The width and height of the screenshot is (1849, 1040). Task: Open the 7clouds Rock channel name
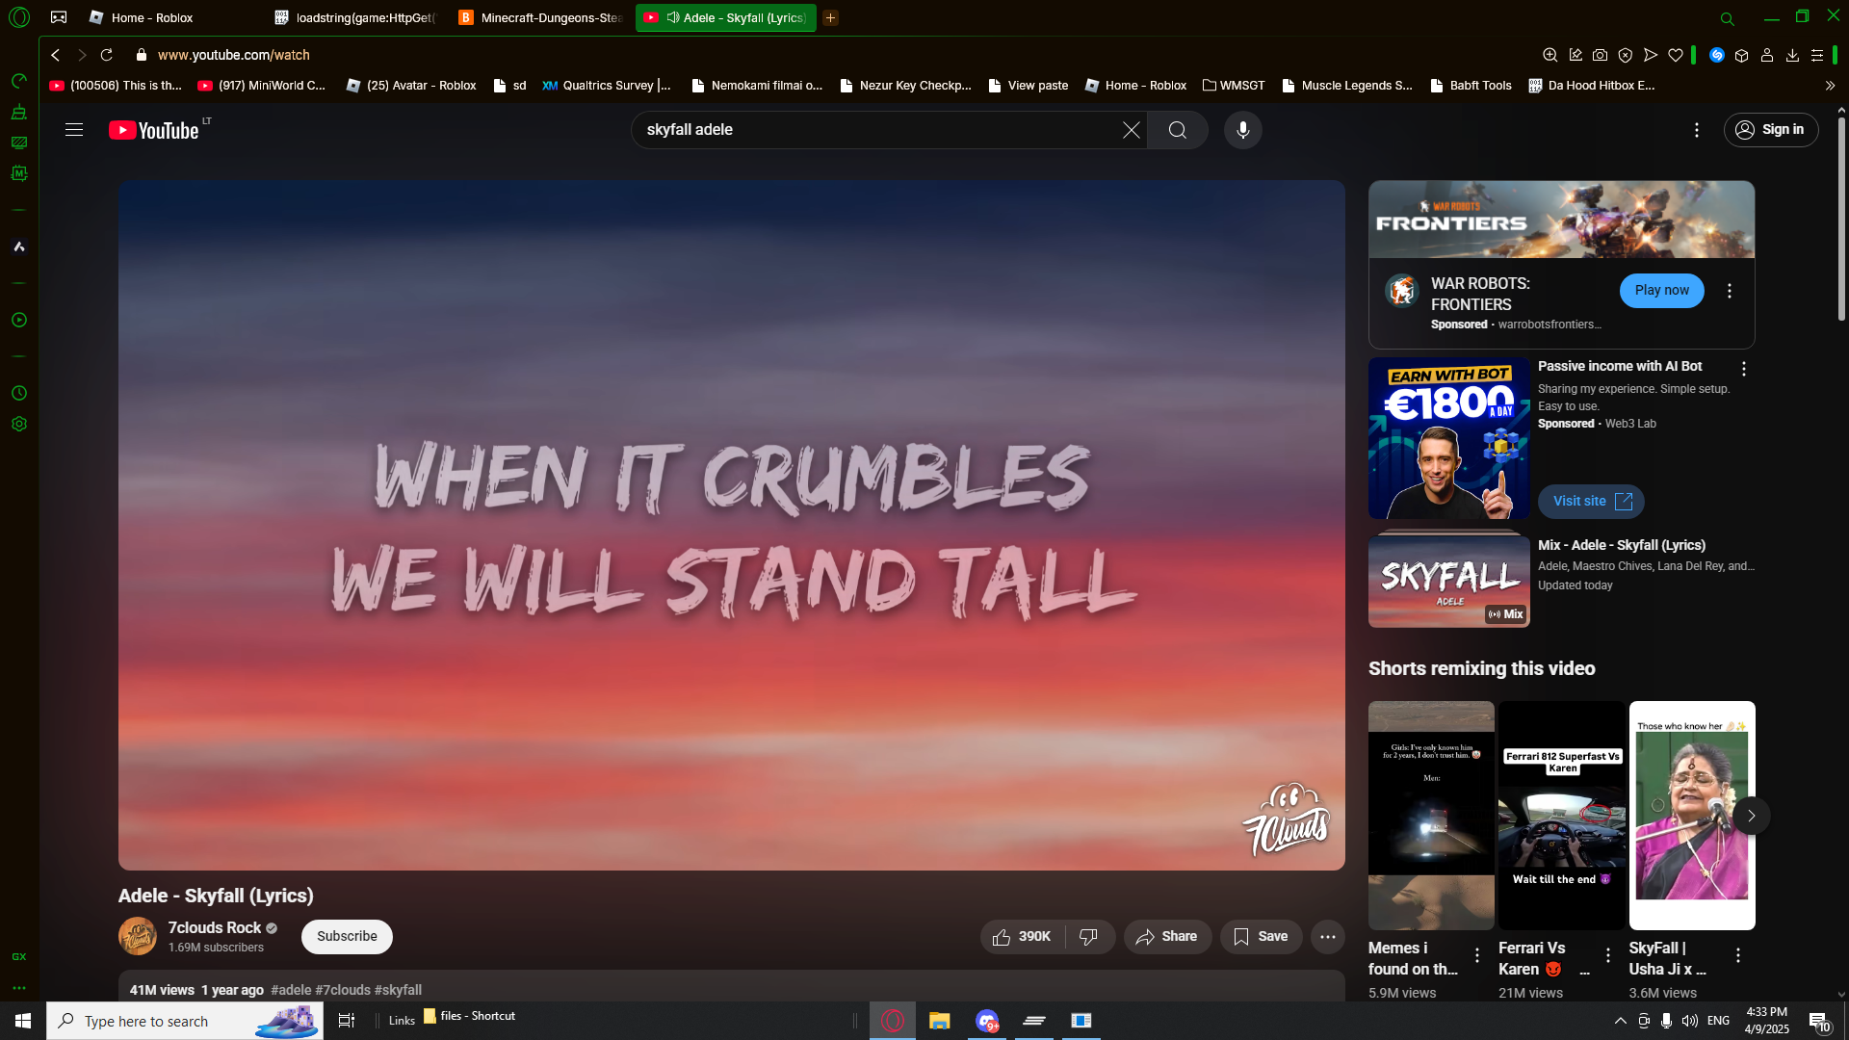coord(215,928)
